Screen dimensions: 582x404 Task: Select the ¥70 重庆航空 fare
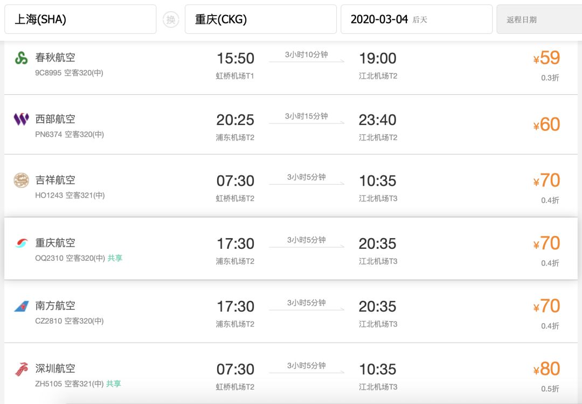pos(546,243)
